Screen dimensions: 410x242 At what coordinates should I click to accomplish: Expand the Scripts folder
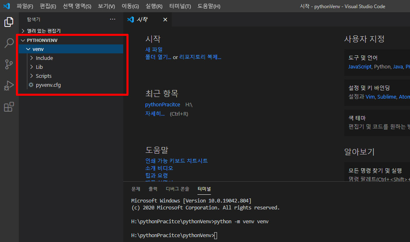point(71,76)
